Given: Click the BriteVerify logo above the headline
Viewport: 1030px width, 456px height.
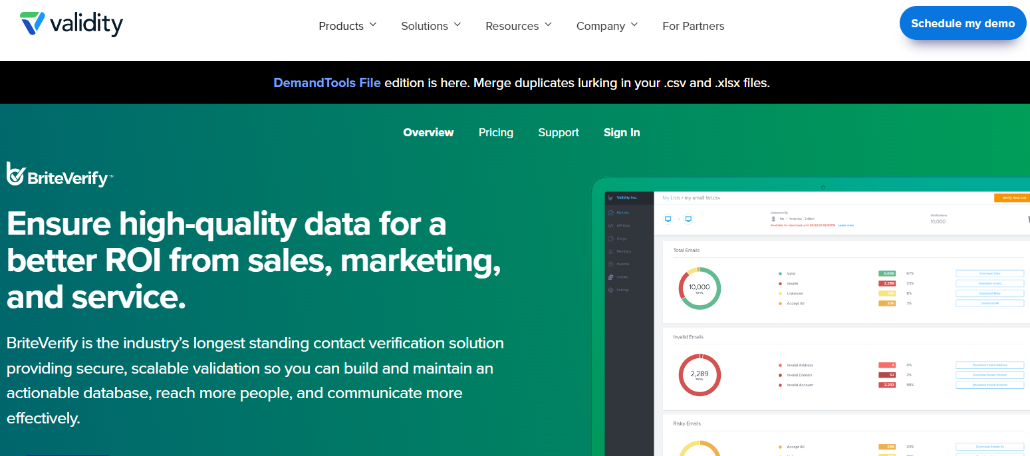Looking at the screenshot, I should (x=60, y=175).
